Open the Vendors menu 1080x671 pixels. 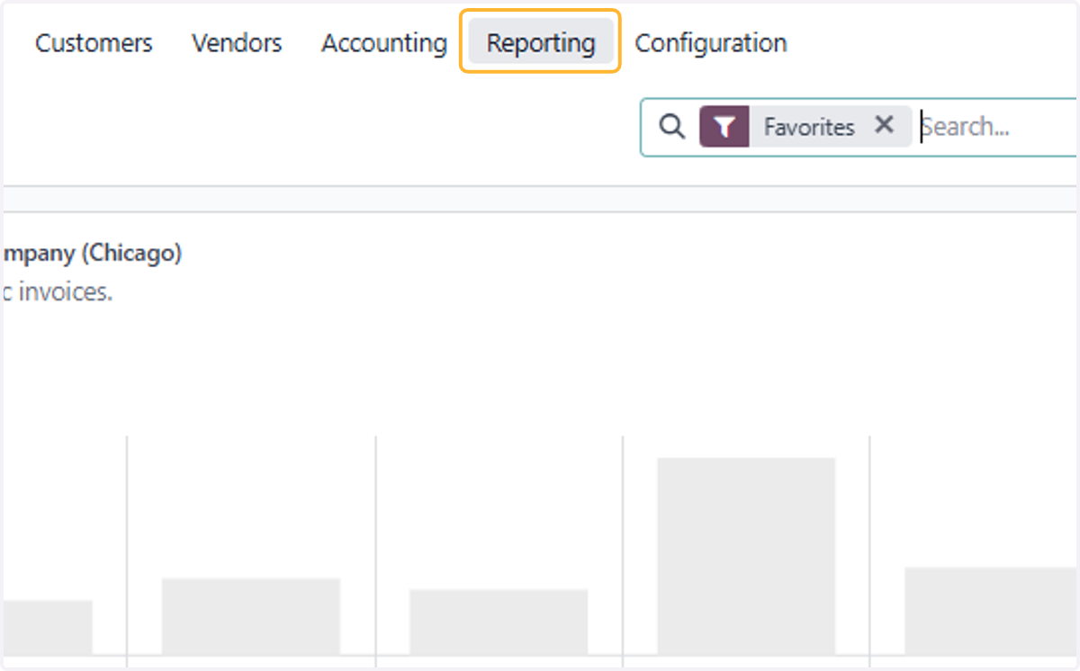(237, 43)
